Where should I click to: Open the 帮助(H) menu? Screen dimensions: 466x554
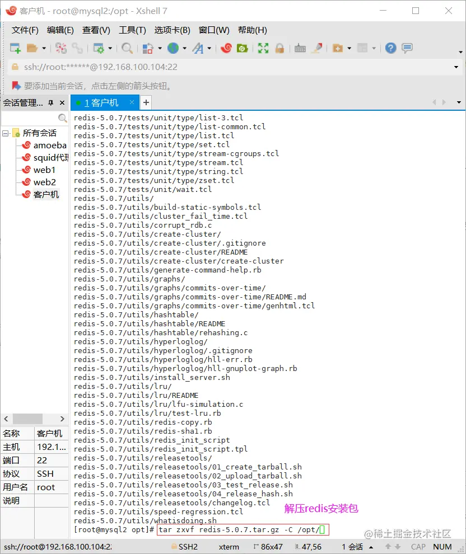252,30
